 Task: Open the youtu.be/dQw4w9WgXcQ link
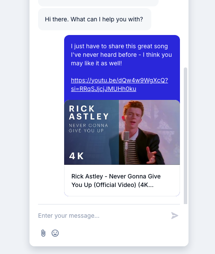coord(120,80)
